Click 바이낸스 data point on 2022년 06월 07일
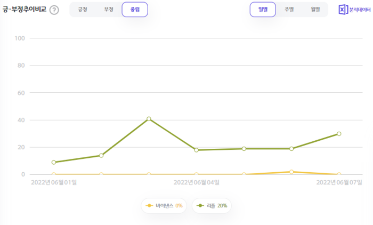The width and height of the screenshot is (373, 225). 339,174
